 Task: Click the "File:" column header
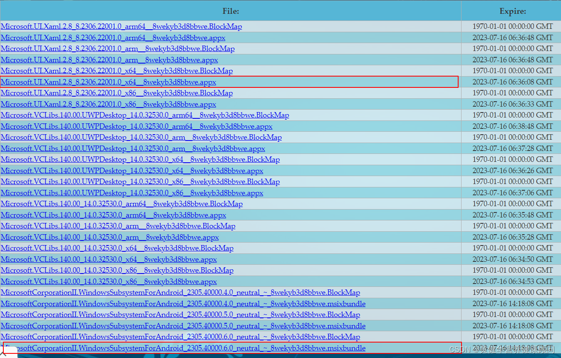click(x=231, y=11)
